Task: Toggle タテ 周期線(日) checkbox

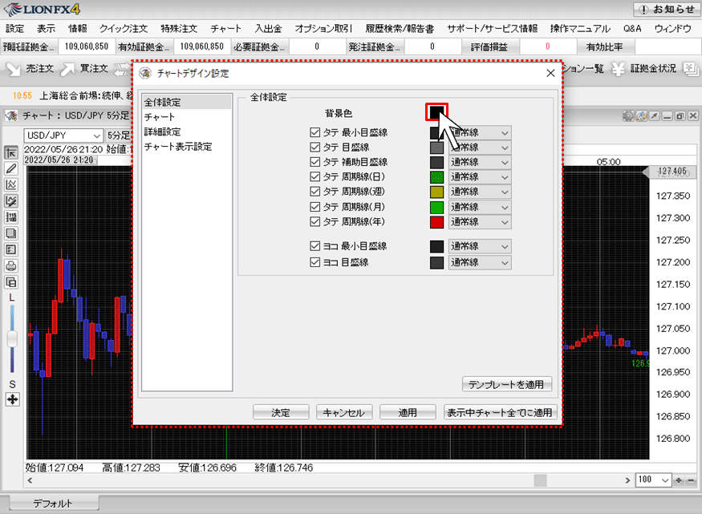Action: click(x=315, y=176)
